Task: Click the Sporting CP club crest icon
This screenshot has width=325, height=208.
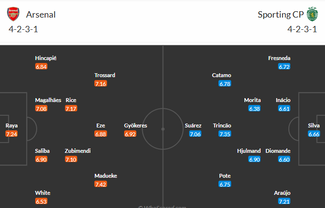Action: tap(312, 15)
